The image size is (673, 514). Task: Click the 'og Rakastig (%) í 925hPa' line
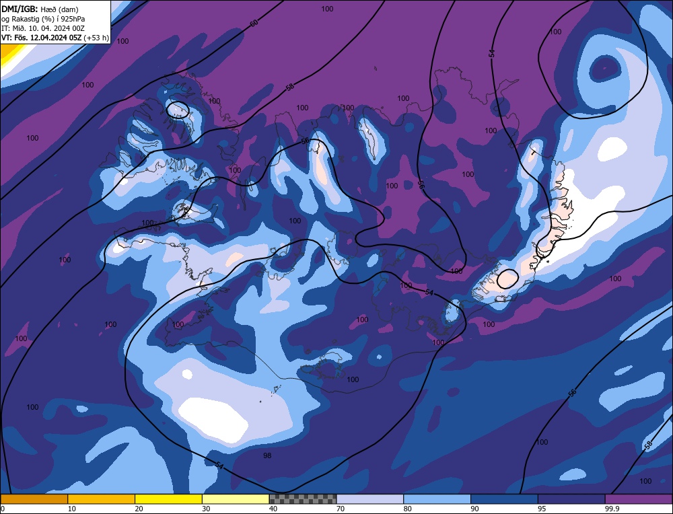[43, 19]
